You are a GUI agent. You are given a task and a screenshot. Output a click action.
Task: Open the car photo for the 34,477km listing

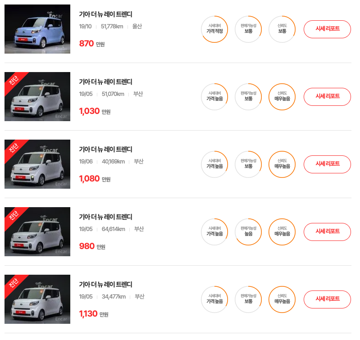(x=37, y=299)
